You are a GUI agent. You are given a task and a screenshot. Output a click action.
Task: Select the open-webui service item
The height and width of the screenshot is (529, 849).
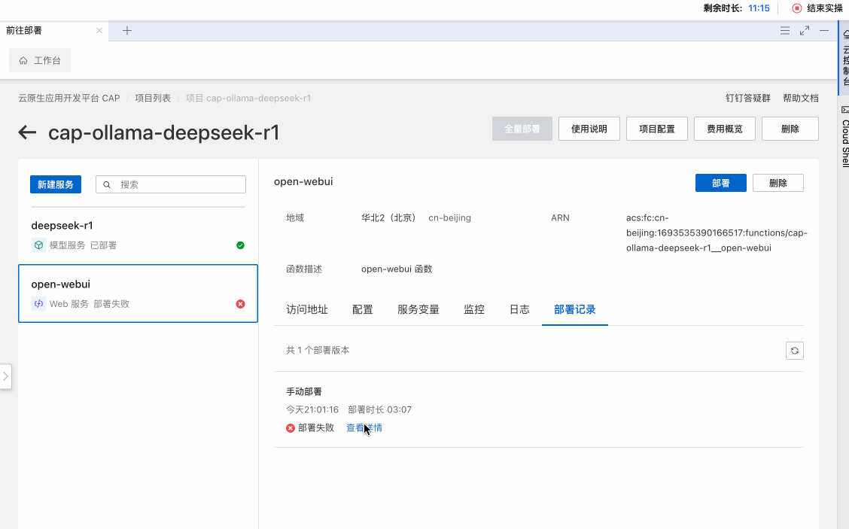coord(138,293)
